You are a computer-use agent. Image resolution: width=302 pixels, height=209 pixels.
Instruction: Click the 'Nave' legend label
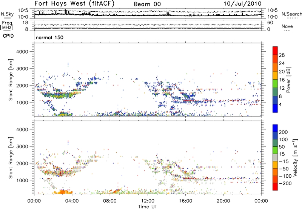click(287, 26)
